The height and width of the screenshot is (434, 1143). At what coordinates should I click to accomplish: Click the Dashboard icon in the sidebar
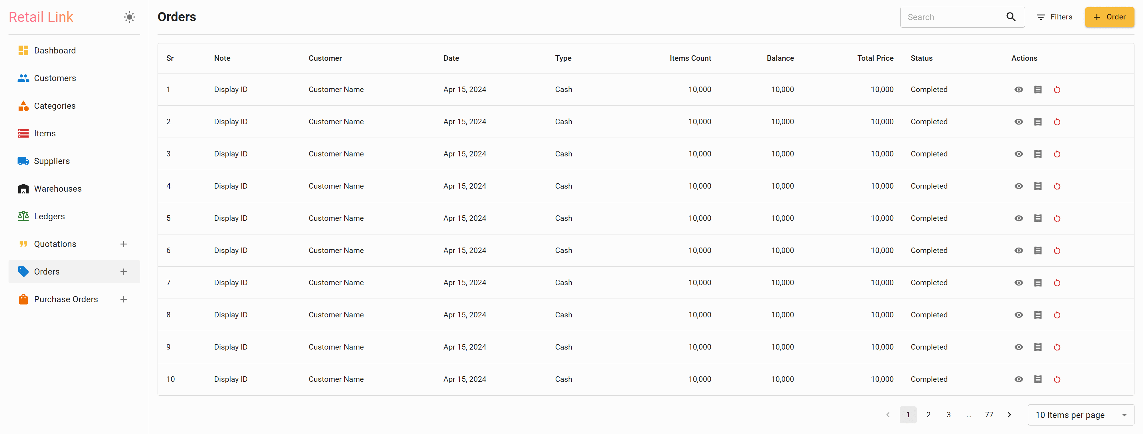pyautogui.click(x=23, y=50)
